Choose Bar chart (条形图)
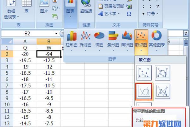Viewport: 190px width, 127px height. pyautogui.click(x=113, y=41)
